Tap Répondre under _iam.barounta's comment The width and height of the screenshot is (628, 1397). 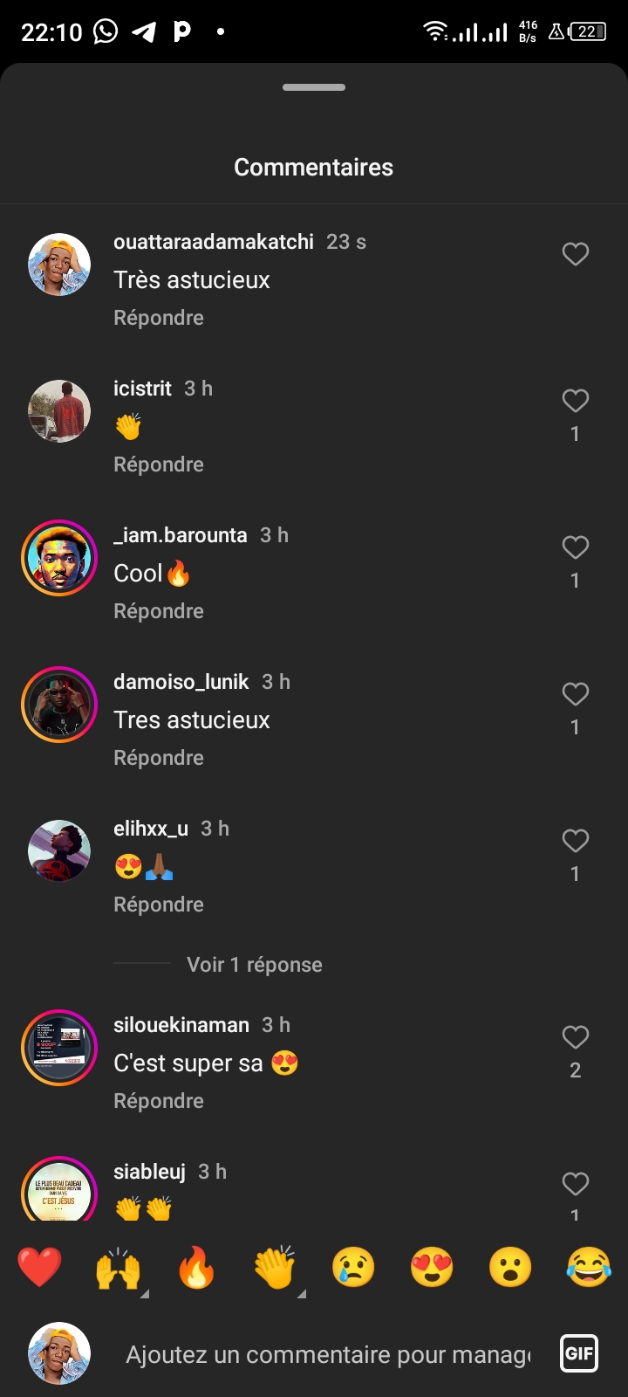coord(159,611)
